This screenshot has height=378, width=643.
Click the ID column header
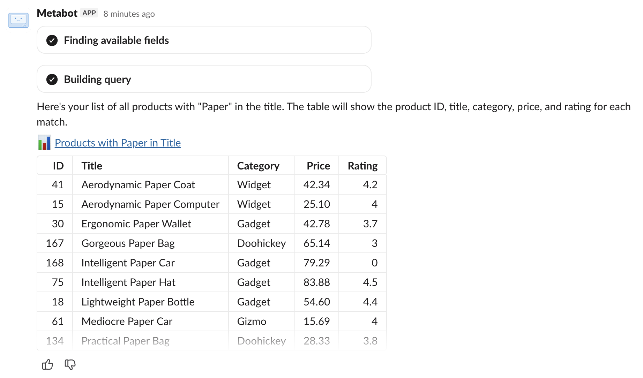pos(58,166)
